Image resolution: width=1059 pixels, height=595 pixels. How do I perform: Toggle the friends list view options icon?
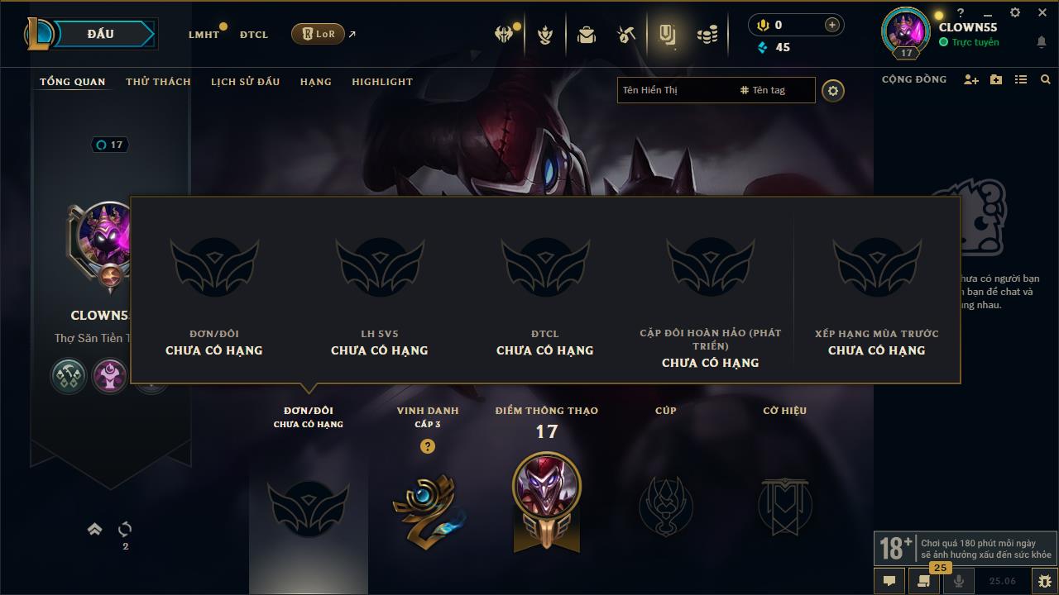[x=1021, y=79]
